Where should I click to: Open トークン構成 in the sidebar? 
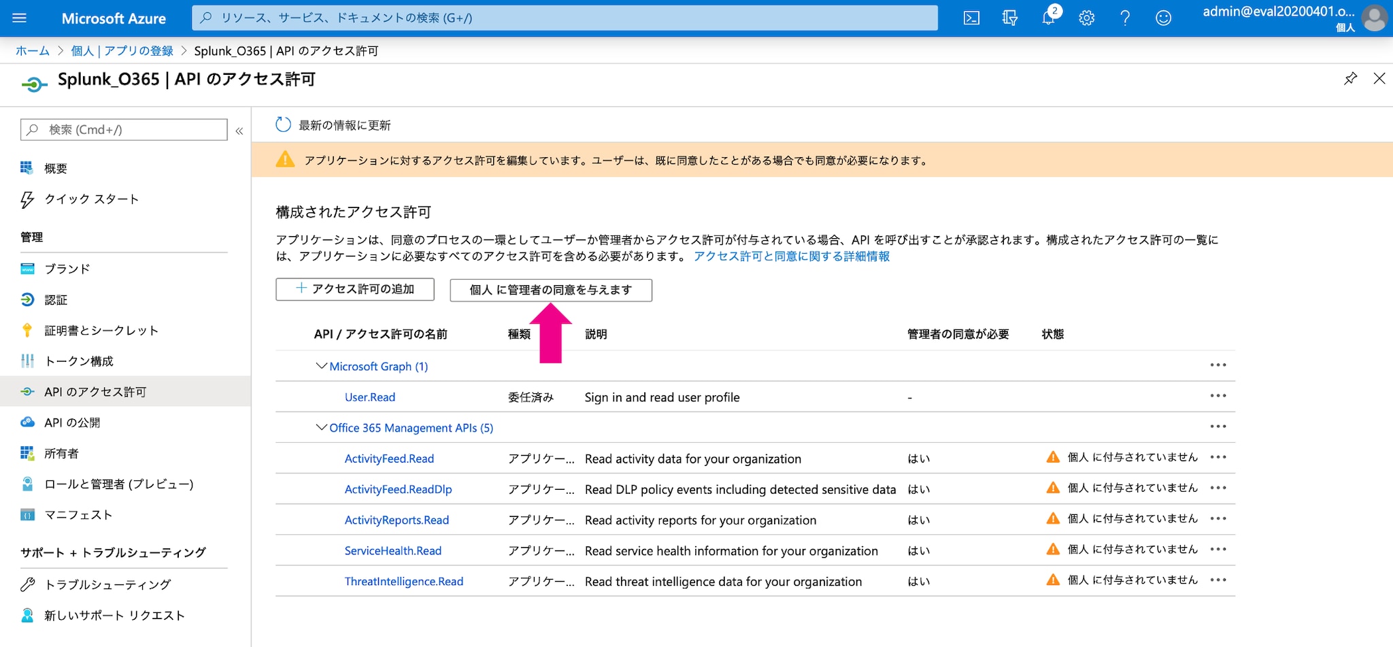[79, 361]
